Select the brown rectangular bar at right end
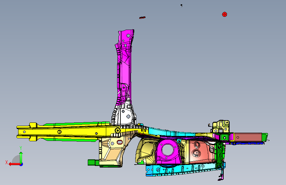This screenshot has height=185, width=286. click(x=248, y=137)
